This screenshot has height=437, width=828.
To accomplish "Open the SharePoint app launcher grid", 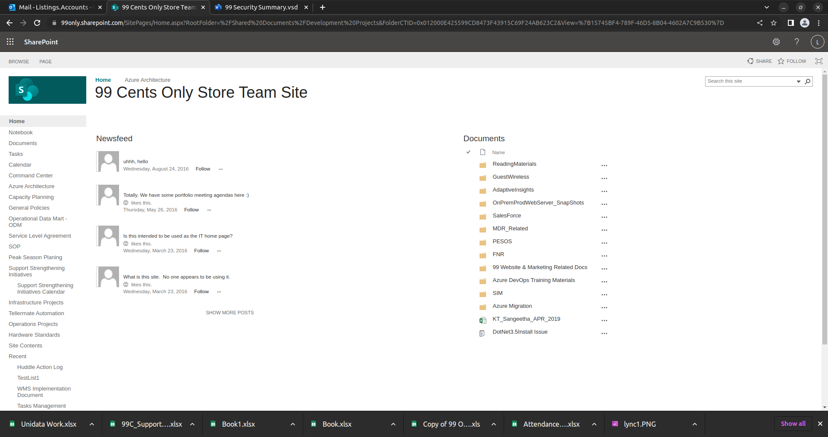I will tap(10, 42).
